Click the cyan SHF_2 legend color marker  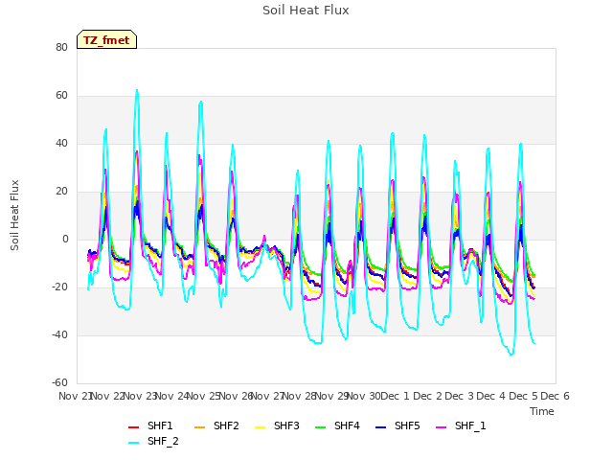coord(134,443)
